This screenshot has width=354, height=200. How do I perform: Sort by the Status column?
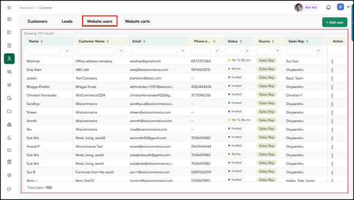pos(241,42)
